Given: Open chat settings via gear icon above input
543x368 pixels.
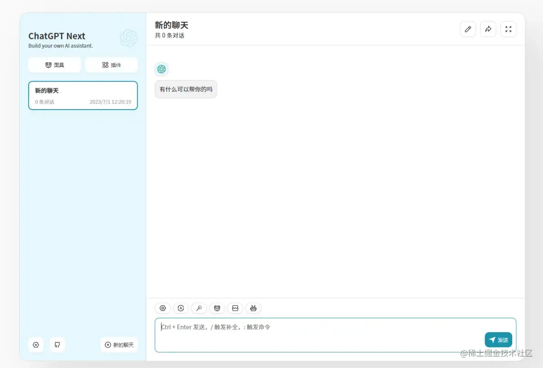Looking at the screenshot, I should click(x=163, y=308).
